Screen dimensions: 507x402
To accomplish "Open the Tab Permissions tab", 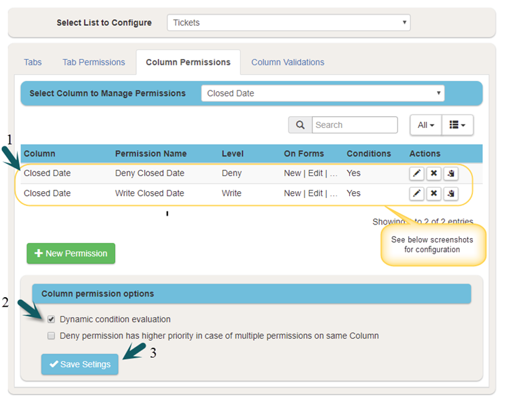I will (94, 62).
